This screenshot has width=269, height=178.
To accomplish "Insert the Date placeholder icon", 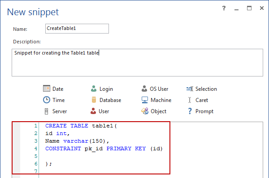I will (47, 89).
